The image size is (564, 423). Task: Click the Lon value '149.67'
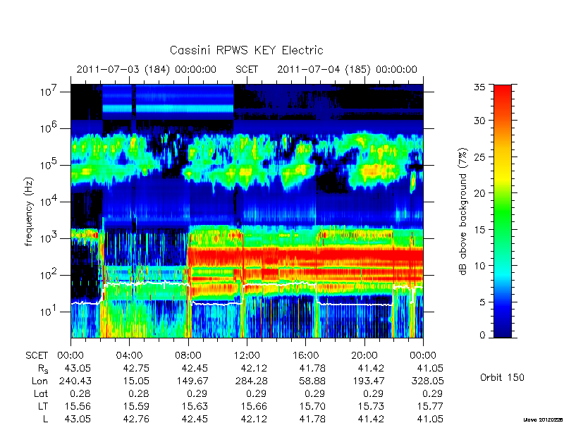(x=192, y=381)
